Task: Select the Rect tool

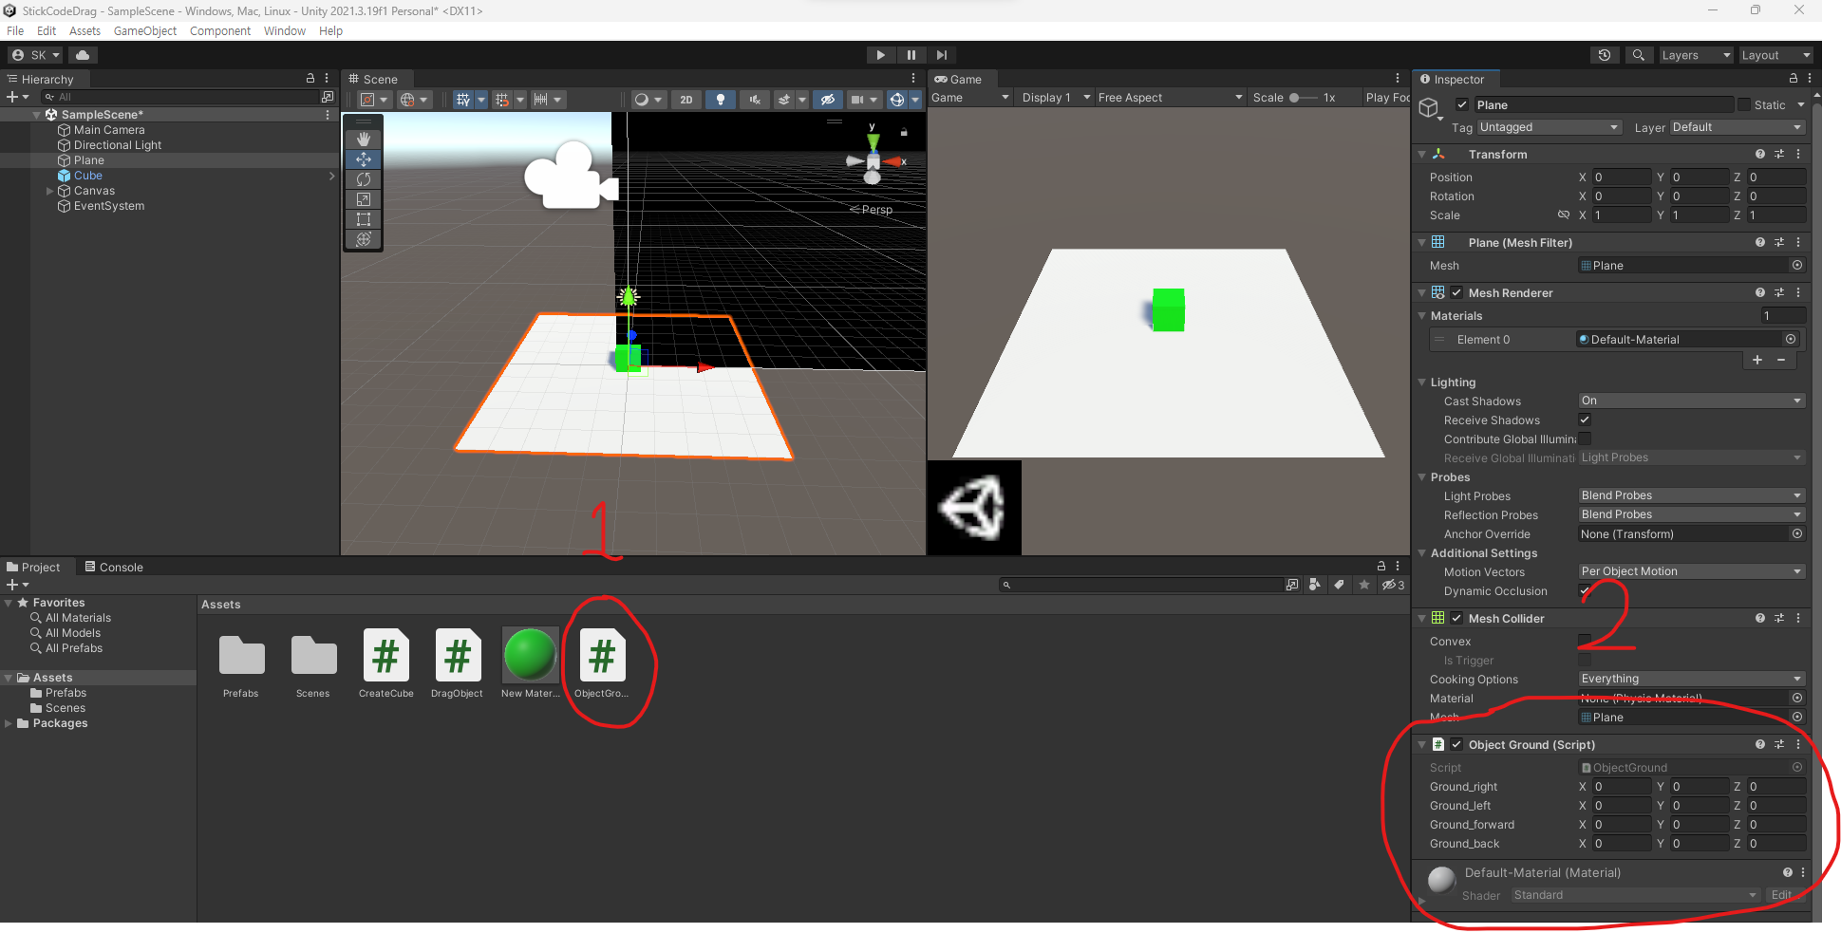Action: [x=363, y=219]
